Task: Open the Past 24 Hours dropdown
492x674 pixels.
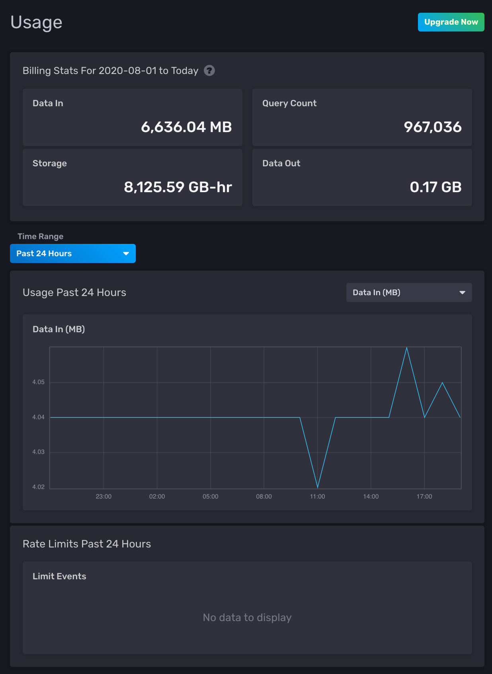Action: (x=72, y=253)
